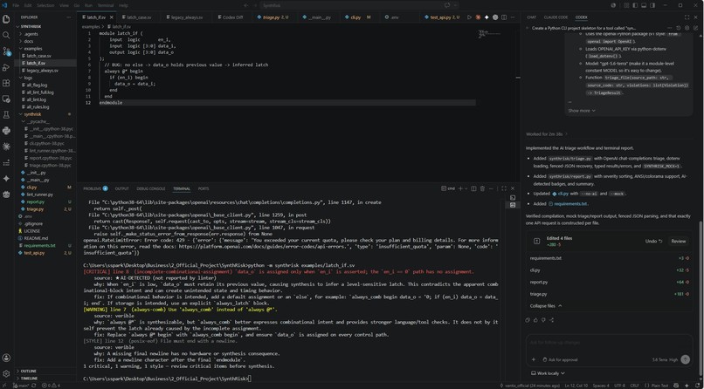Give thumbs up to Codex response

pyautogui.click(x=535, y=320)
